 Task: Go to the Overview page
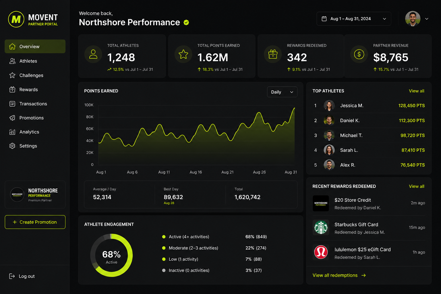35,47
